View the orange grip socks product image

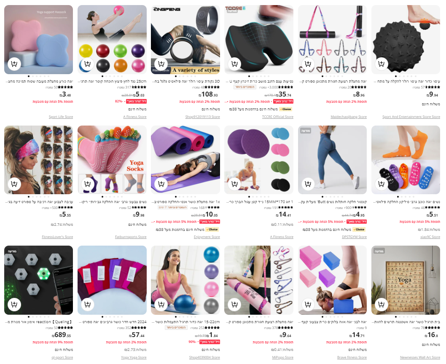click(406, 160)
